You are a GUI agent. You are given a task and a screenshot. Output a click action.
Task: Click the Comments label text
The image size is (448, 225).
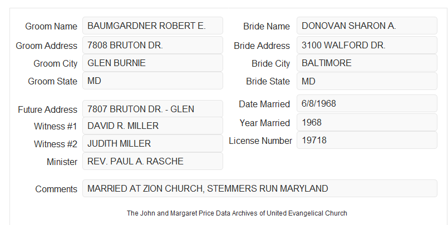56,189
